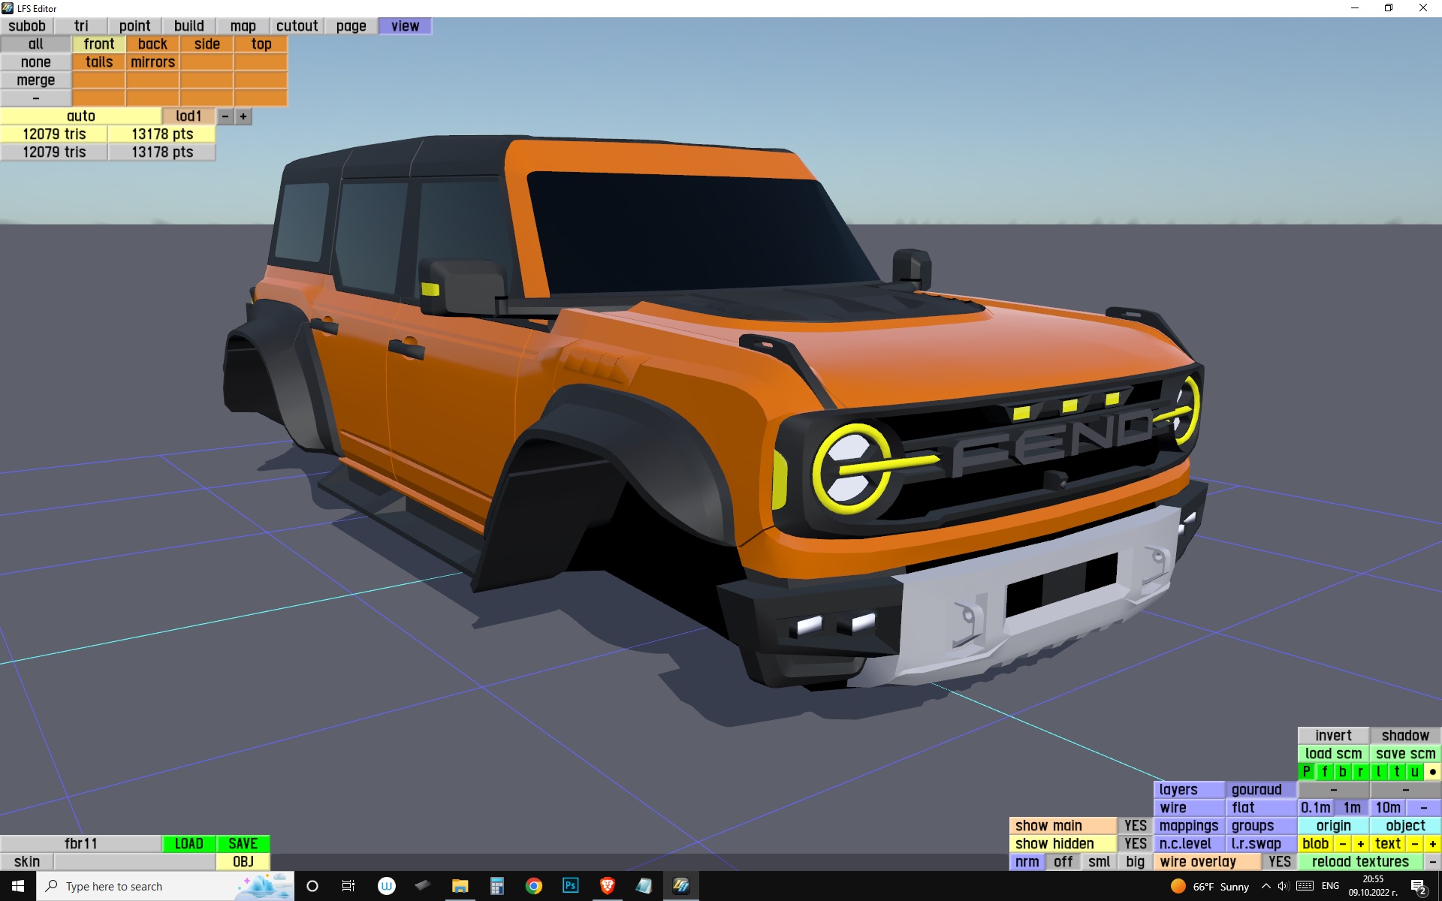Increase lod1 with plus button

pyautogui.click(x=243, y=116)
